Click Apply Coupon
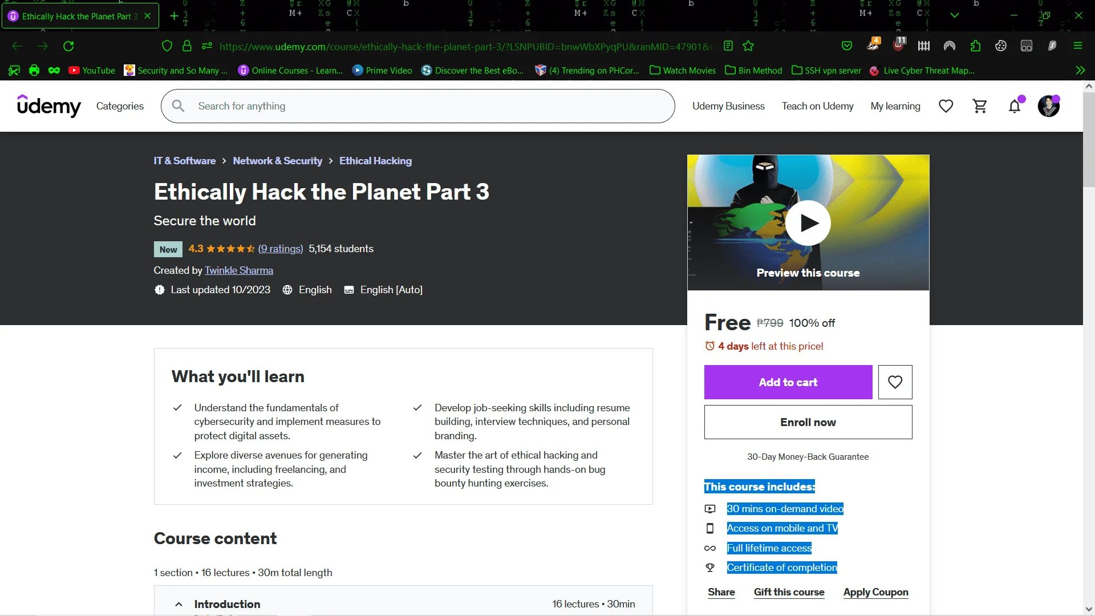 point(876,592)
